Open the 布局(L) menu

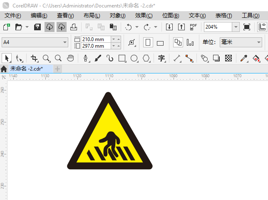click(92, 16)
